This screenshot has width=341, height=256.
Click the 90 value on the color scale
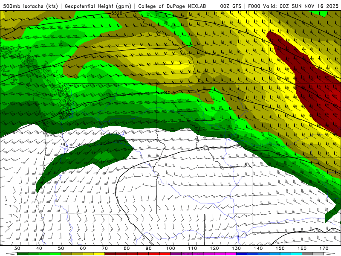click(148, 248)
